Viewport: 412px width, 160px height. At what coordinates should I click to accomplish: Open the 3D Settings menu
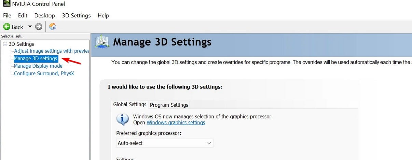tap(77, 15)
